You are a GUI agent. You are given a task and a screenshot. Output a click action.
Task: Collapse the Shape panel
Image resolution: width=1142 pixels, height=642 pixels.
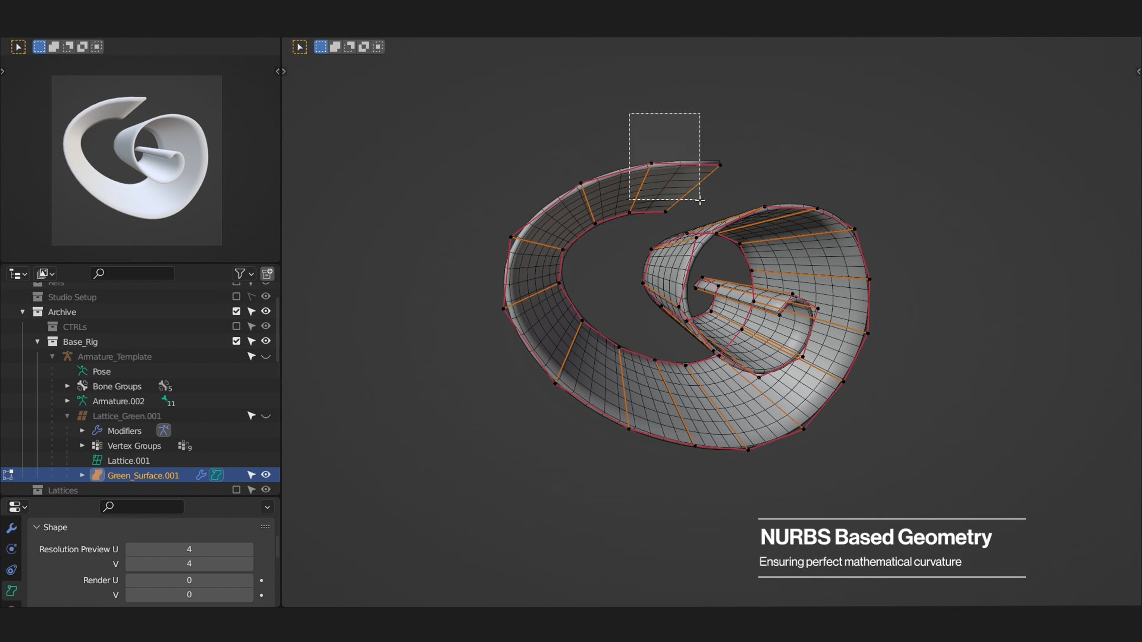pyautogui.click(x=37, y=527)
